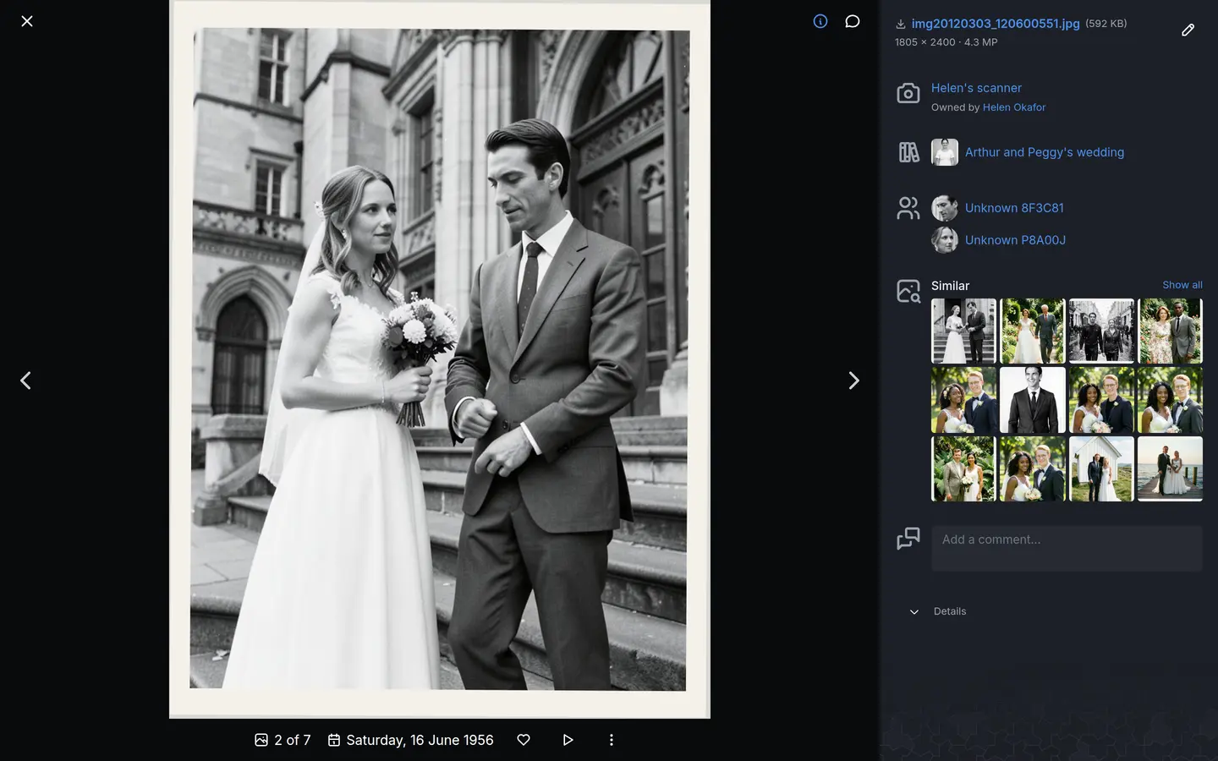Open the three-dot more options menu
Screen dimensions: 1218x761
(x=612, y=740)
